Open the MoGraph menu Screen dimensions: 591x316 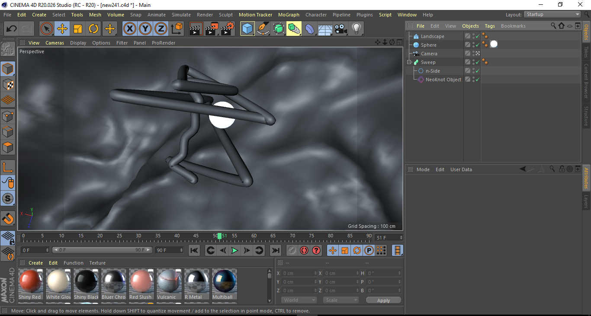point(289,15)
